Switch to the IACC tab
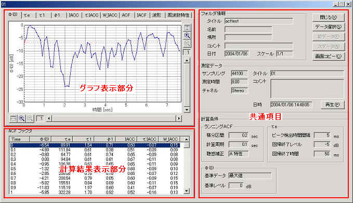 74,15
